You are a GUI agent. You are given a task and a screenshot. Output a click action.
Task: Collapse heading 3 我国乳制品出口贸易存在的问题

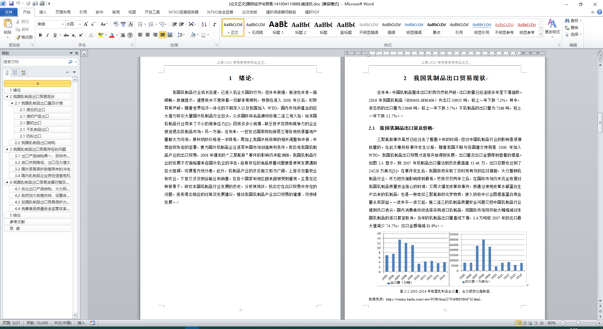(7, 149)
